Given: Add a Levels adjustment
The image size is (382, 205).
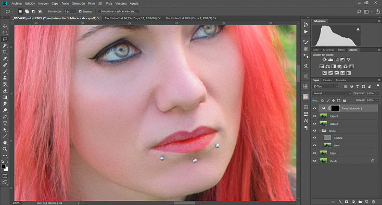Looking at the screenshot, I should 330,60.
